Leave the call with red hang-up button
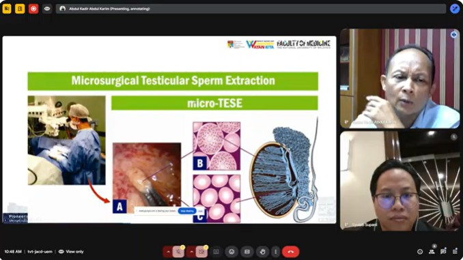The width and height of the screenshot is (463, 260). 290,252
